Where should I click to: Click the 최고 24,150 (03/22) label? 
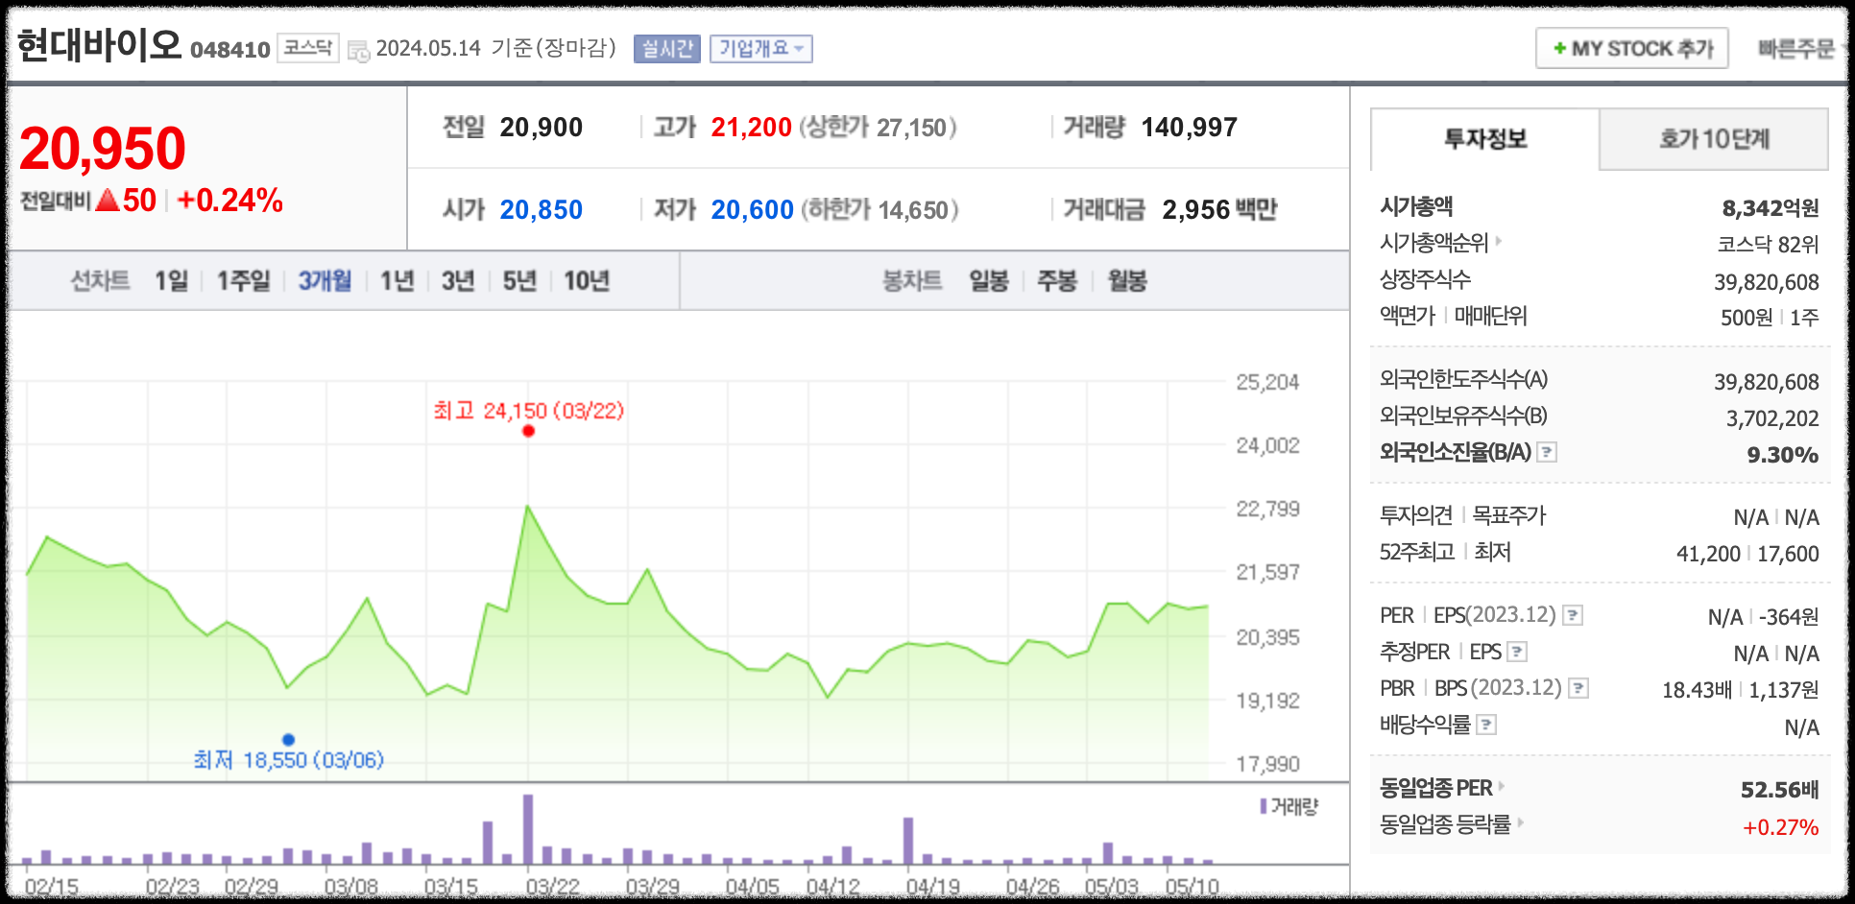pos(528,411)
